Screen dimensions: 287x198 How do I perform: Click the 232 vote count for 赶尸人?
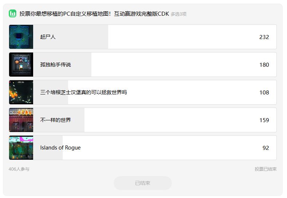point(264,37)
